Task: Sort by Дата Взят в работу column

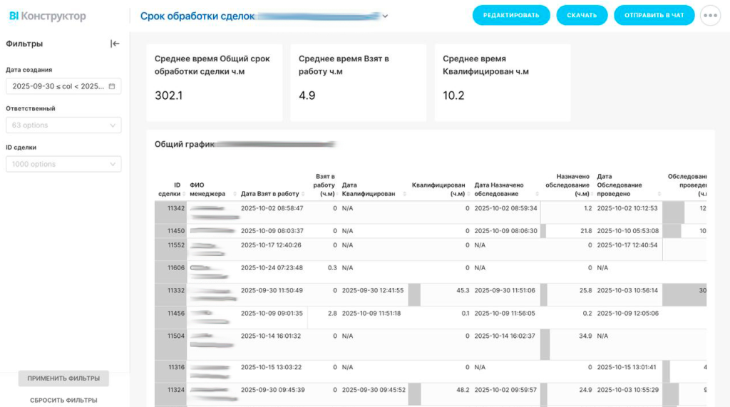Action: (270, 193)
